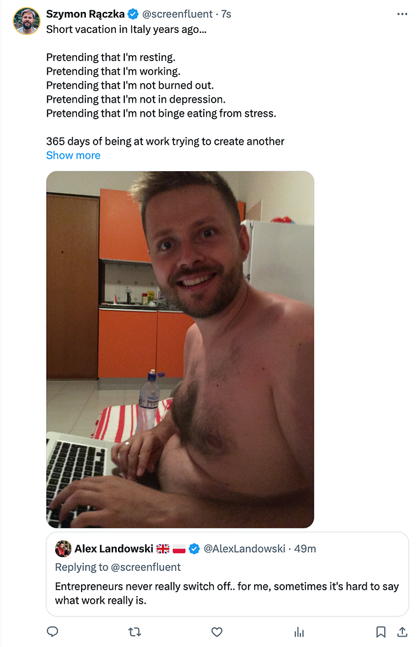Repost this tweet via retweet icon
This screenshot has width=419, height=647.
click(135, 632)
